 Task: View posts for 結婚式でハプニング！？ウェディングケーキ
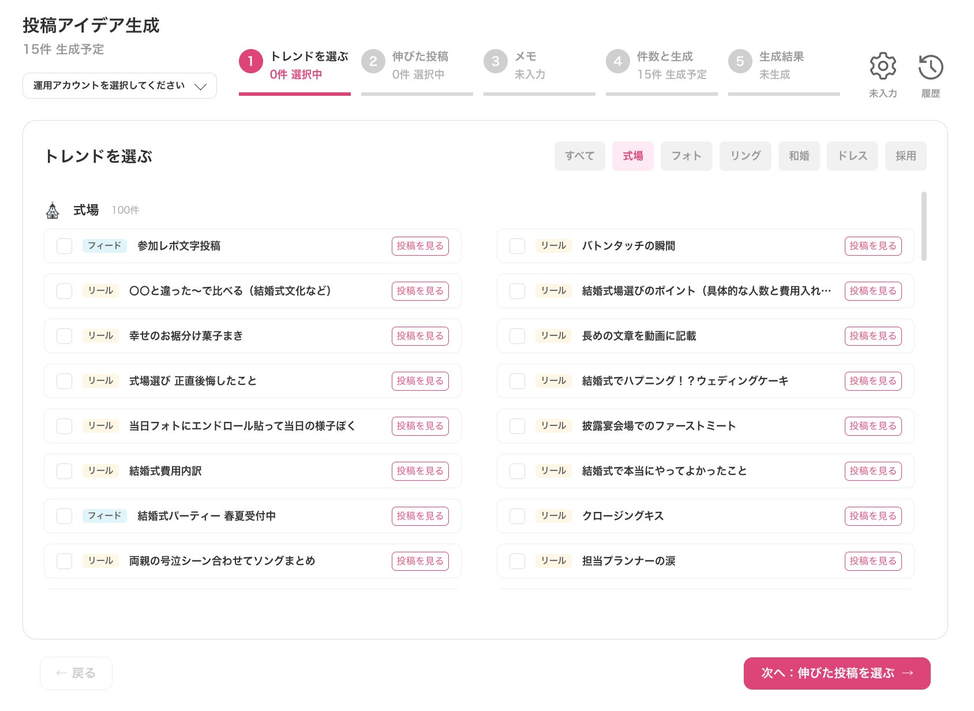[873, 381]
